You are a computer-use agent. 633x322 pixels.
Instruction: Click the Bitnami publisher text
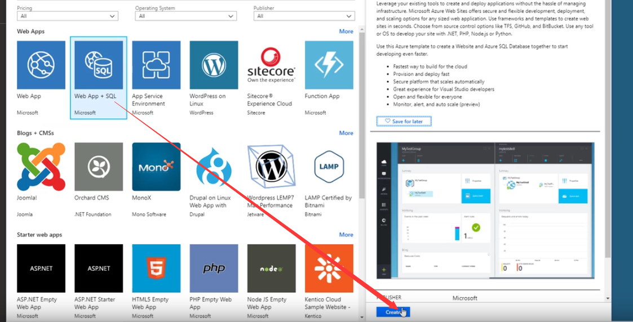(x=313, y=214)
